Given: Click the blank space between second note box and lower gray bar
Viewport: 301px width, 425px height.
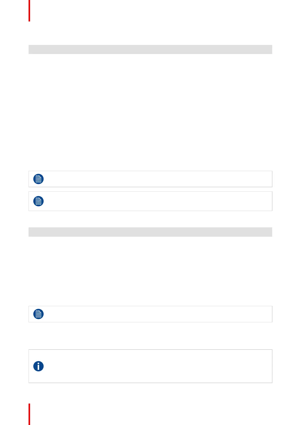Looking at the screenshot, I should (x=150, y=219).
